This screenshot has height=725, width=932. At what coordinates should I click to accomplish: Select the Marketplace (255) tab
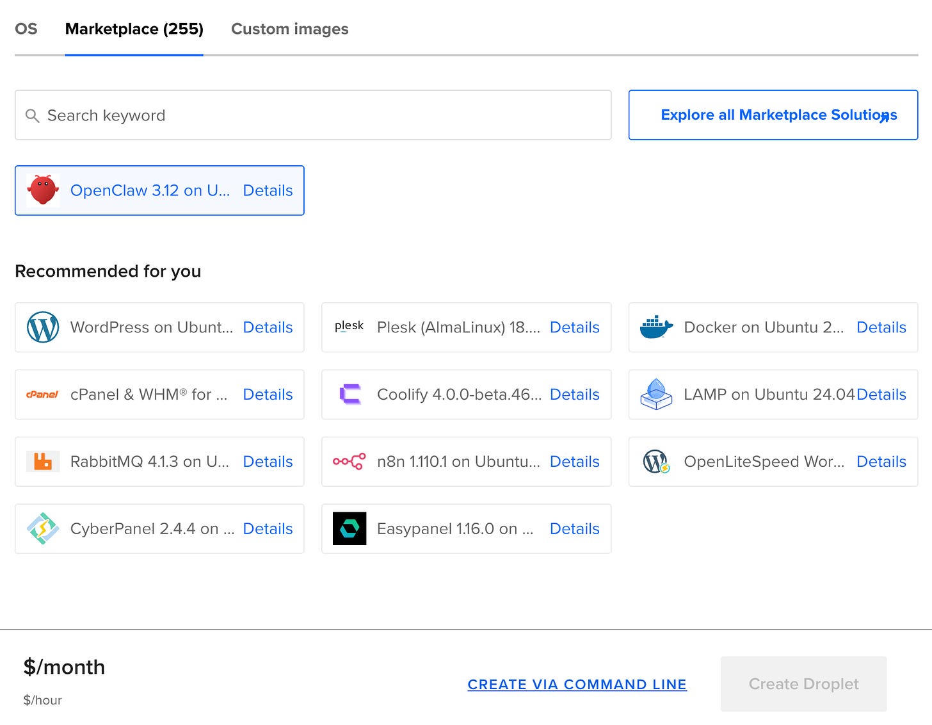pyautogui.click(x=134, y=29)
